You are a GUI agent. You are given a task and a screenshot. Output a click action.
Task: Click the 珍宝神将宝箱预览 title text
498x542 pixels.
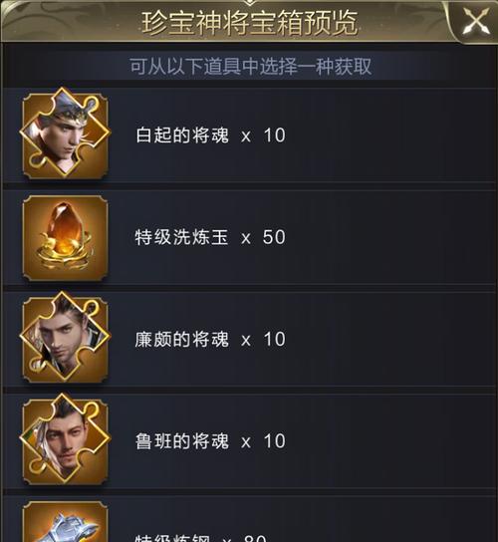250,23
